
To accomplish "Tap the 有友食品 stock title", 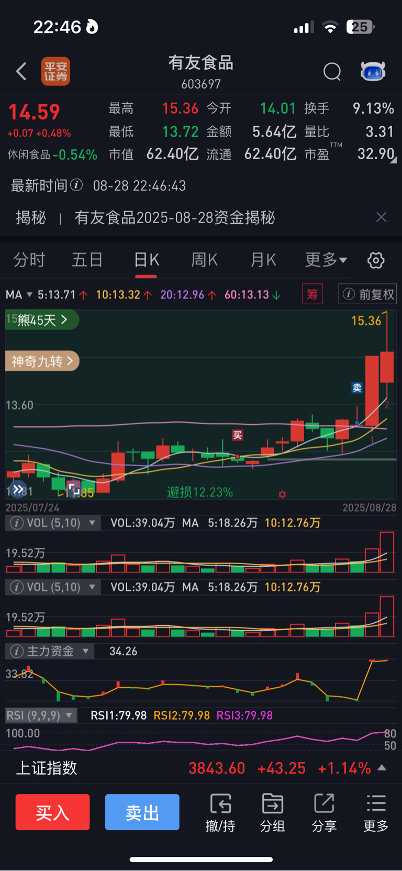I will (201, 63).
